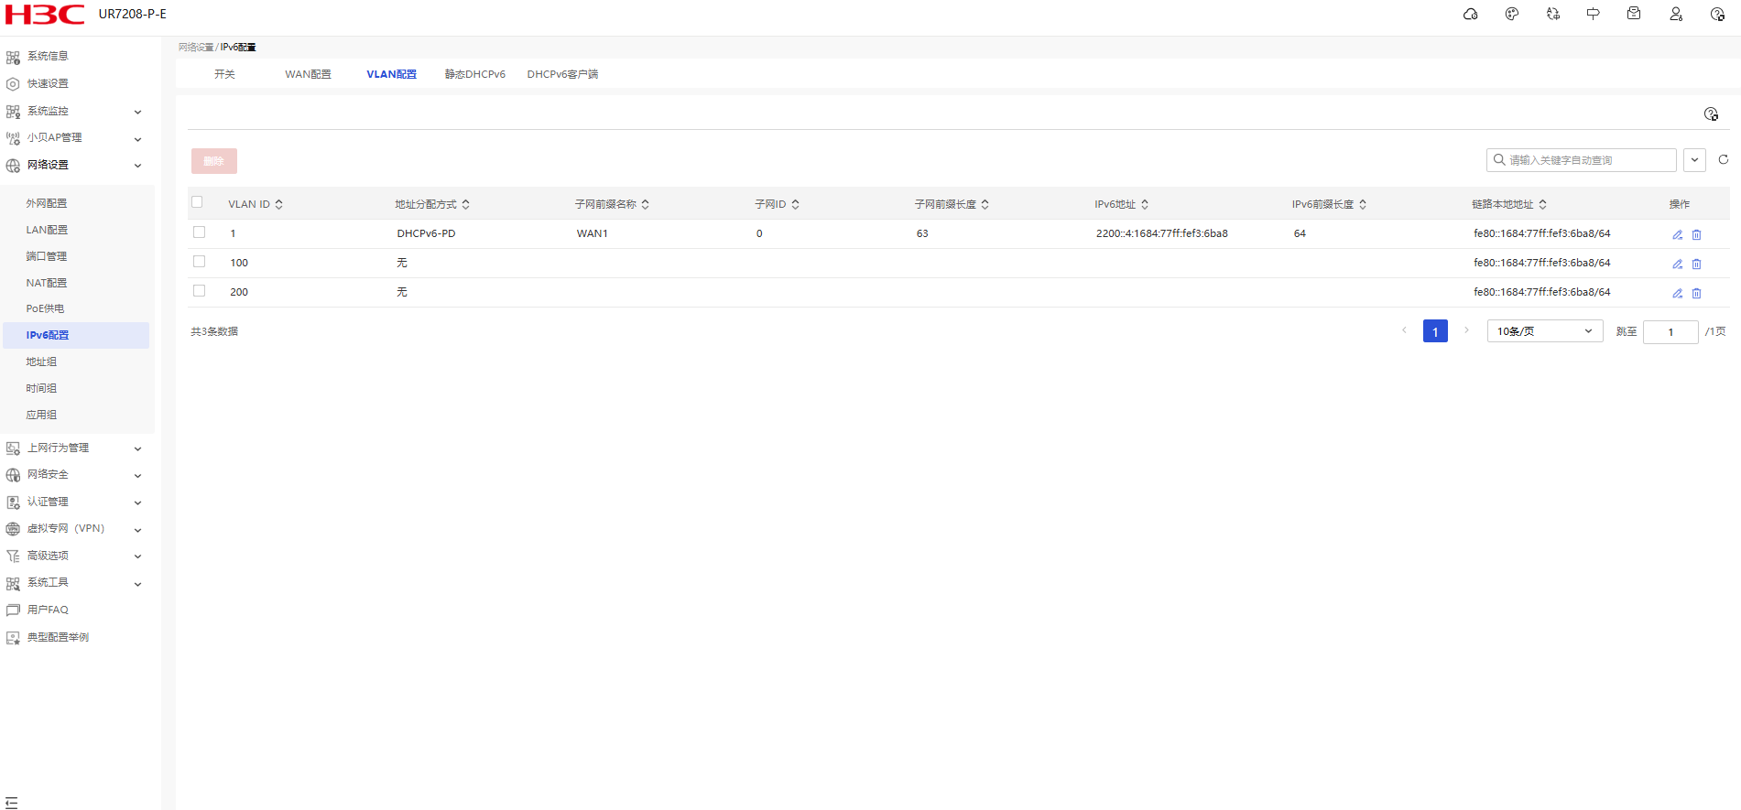Open the theme palette icon
1741x810 pixels.
[1511, 14]
